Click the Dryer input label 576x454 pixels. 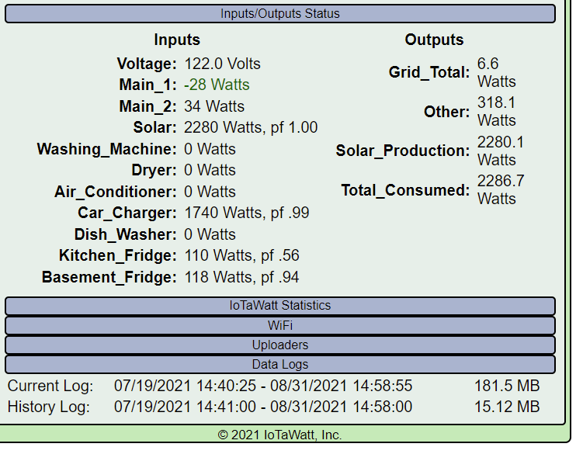[154, 170]
